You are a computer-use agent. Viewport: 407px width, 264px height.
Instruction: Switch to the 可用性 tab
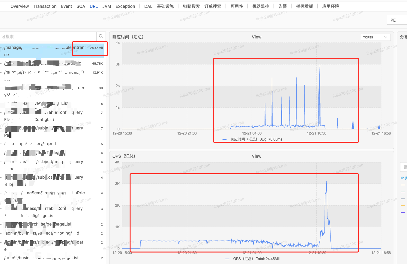[x=237, y=6]
